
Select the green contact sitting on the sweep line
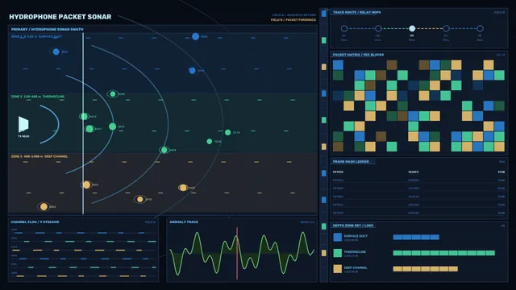point(84,116)
